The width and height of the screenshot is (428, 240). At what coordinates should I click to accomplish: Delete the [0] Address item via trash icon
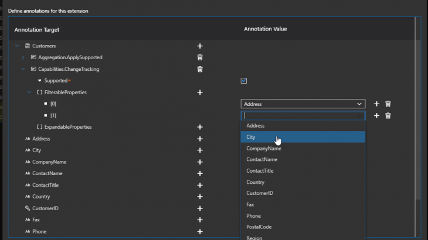click(388, 104)
